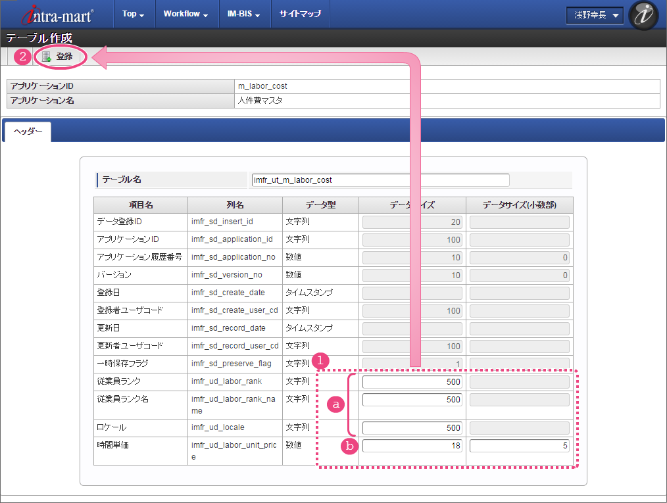This screenshot has width=667, height=503.
Task: Click the imfr_sd_preserve_flag column name
Action: [x=232, y=364]
